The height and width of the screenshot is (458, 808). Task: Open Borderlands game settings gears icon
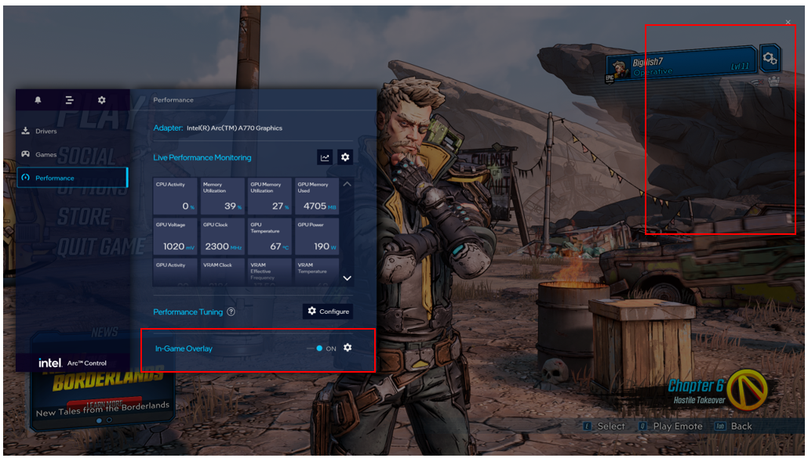[x=770, y=58]
